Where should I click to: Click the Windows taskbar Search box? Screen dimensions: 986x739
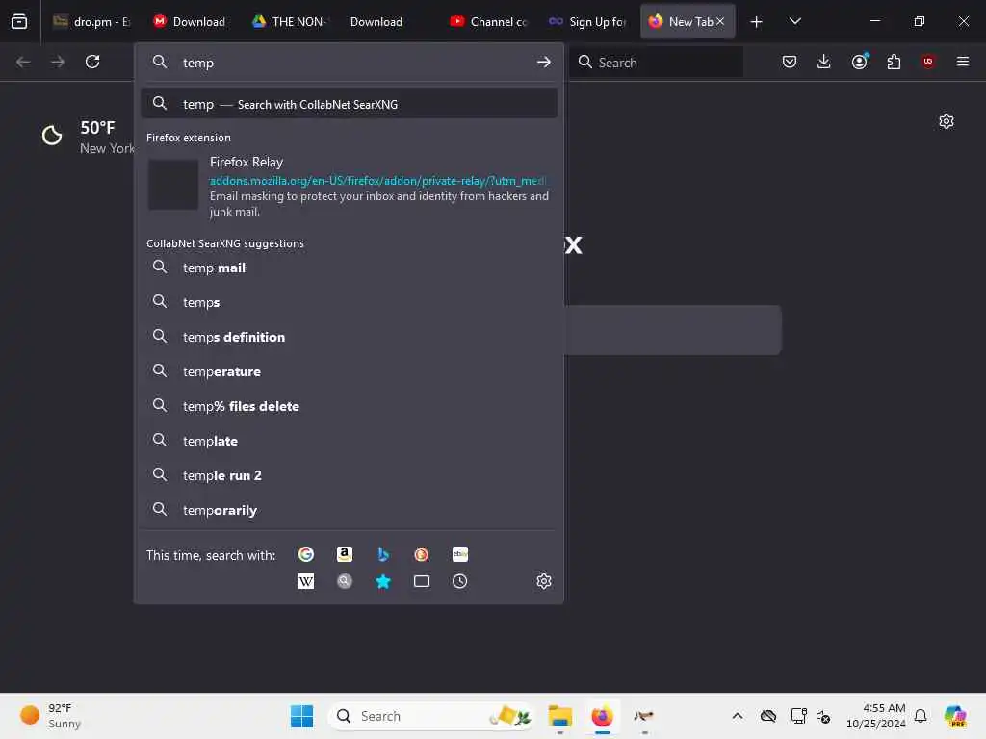[432, 716]
